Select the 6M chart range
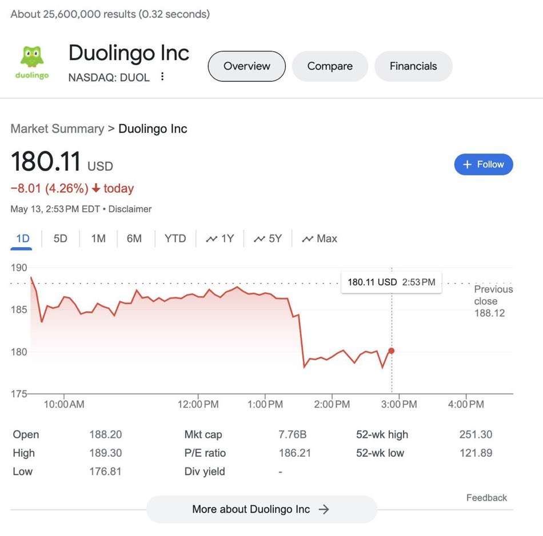This screenshot has height=536, width=543. pos(134,239)
